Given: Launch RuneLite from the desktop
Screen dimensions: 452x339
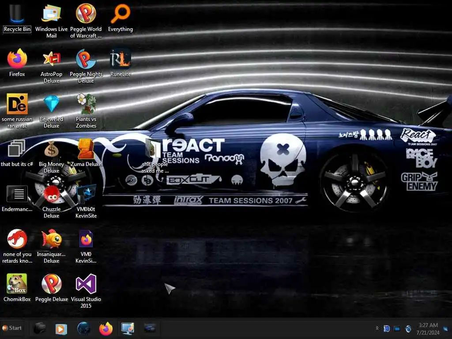Looking at the screenshot, I should (121, 63).
